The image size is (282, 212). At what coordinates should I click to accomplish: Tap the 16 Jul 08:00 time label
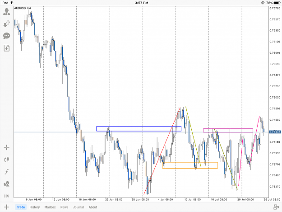(x=219, y=200)
